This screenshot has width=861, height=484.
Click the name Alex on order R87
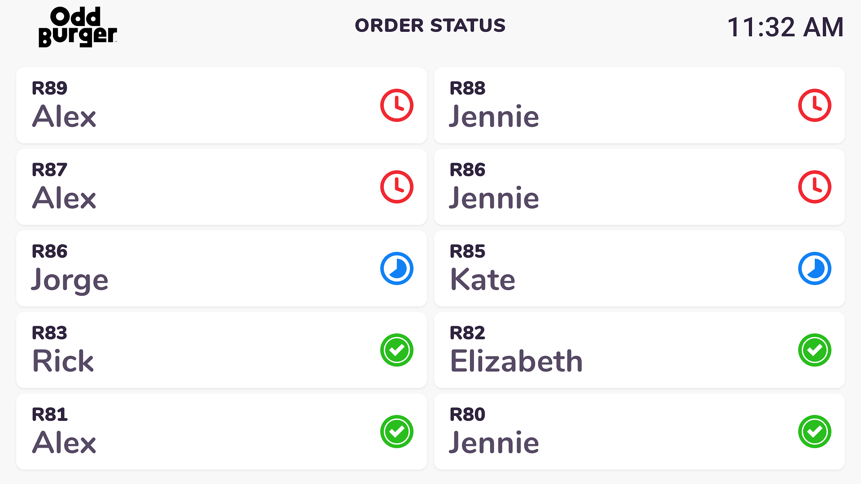coord(64,197)
